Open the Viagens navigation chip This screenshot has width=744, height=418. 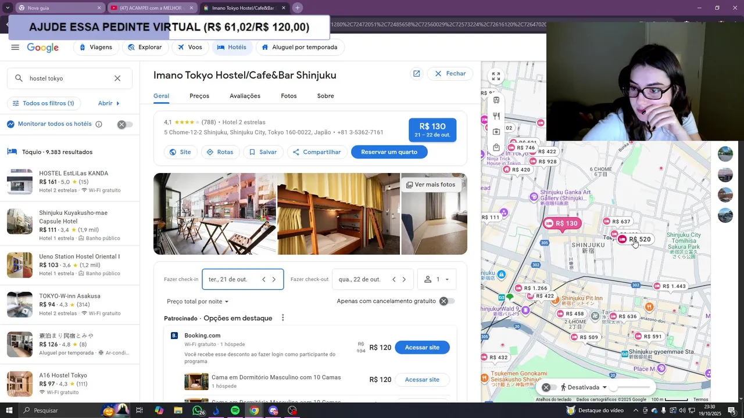(x=96, y=47)
